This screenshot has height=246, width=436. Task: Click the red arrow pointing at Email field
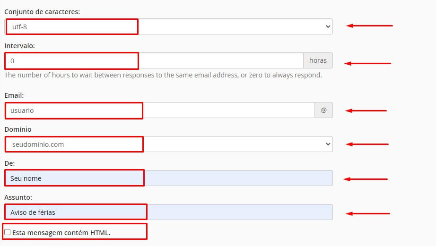366,110
